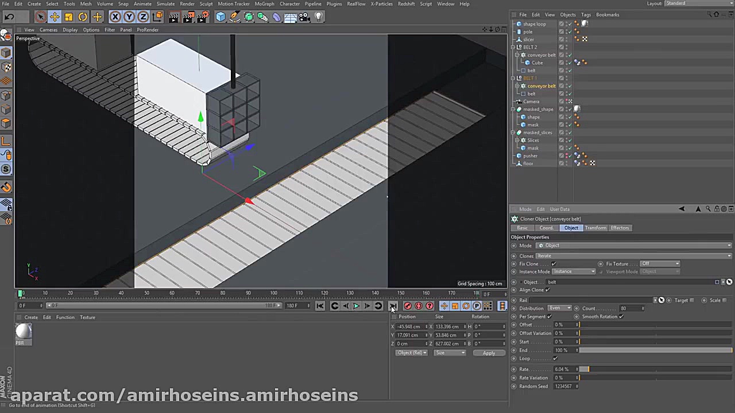Click the Light bulb object icon
This screenshot has height=413, width=735.
click(319, 17)
